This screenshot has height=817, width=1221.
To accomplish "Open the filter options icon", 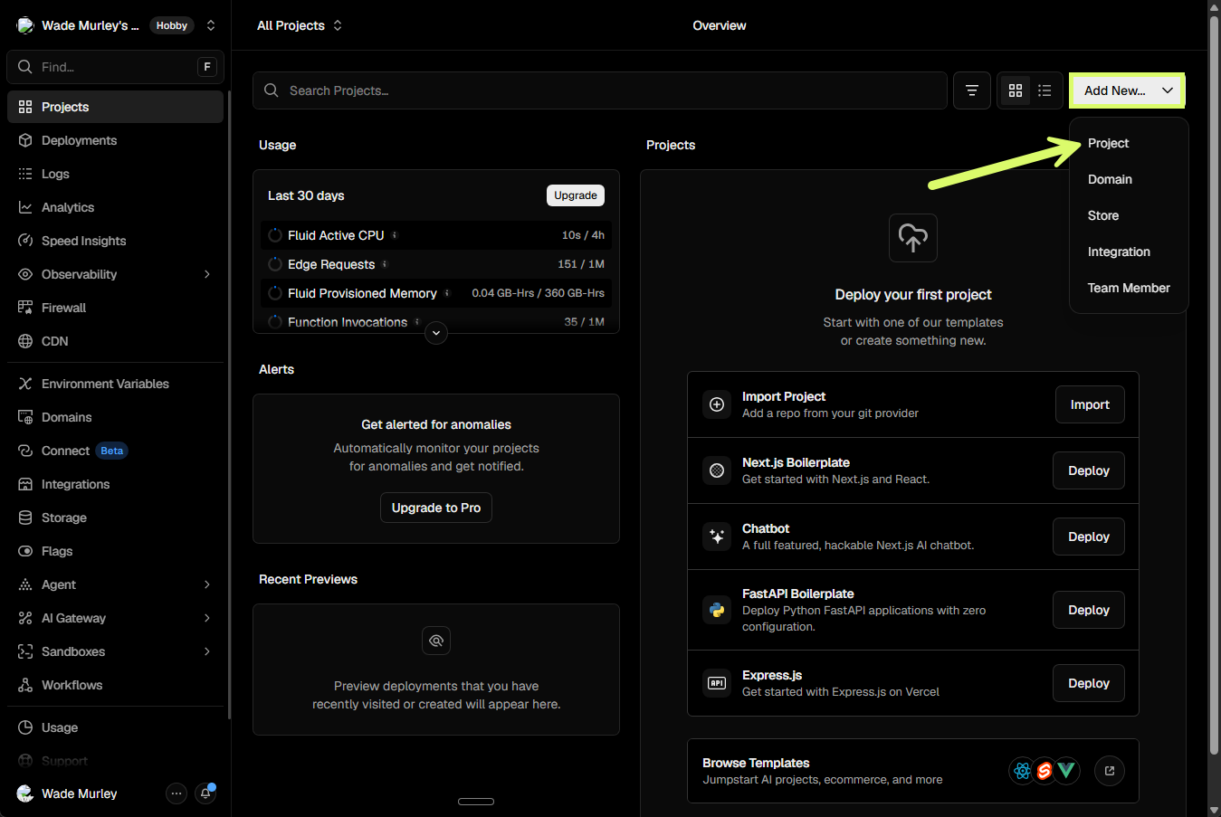I will tap(972, 90).
